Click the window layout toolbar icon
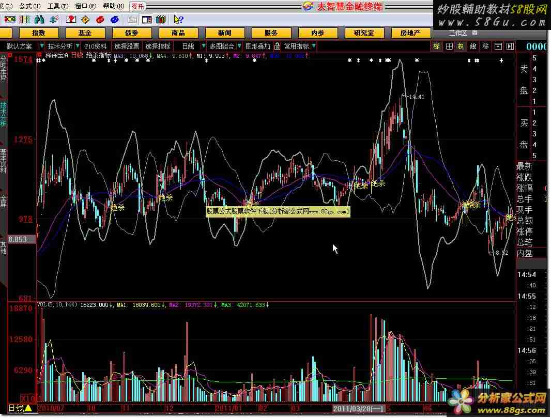 coord(146,20)
